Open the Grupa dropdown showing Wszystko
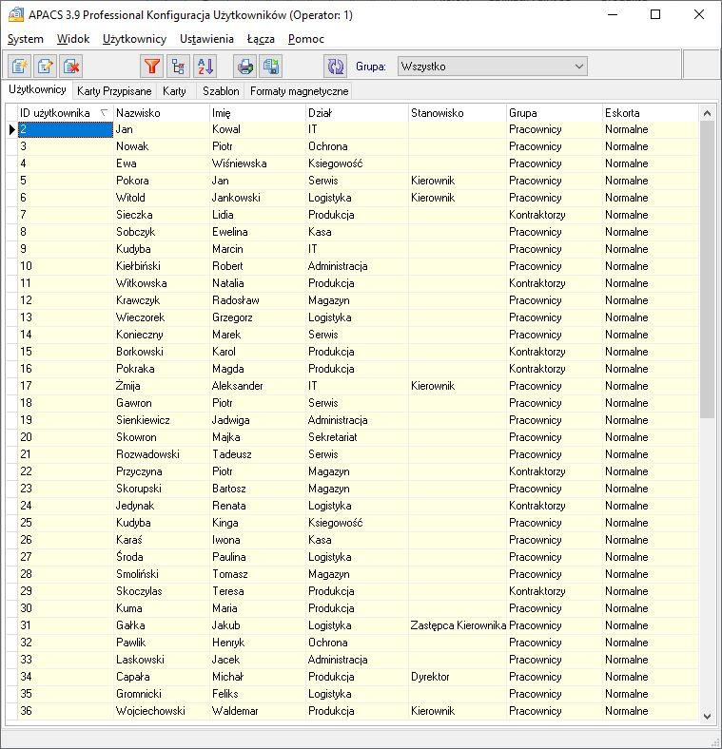The height and width of the screenshot is (749, 722). tap(492, 66)
